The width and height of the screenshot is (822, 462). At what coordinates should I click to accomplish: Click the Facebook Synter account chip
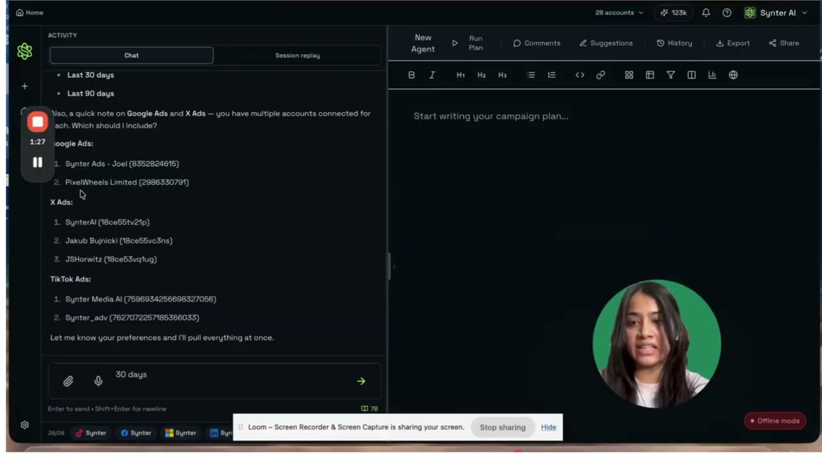[136, 433]
